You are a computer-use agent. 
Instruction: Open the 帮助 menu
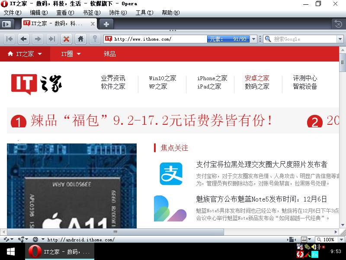[x=170, y=13]
